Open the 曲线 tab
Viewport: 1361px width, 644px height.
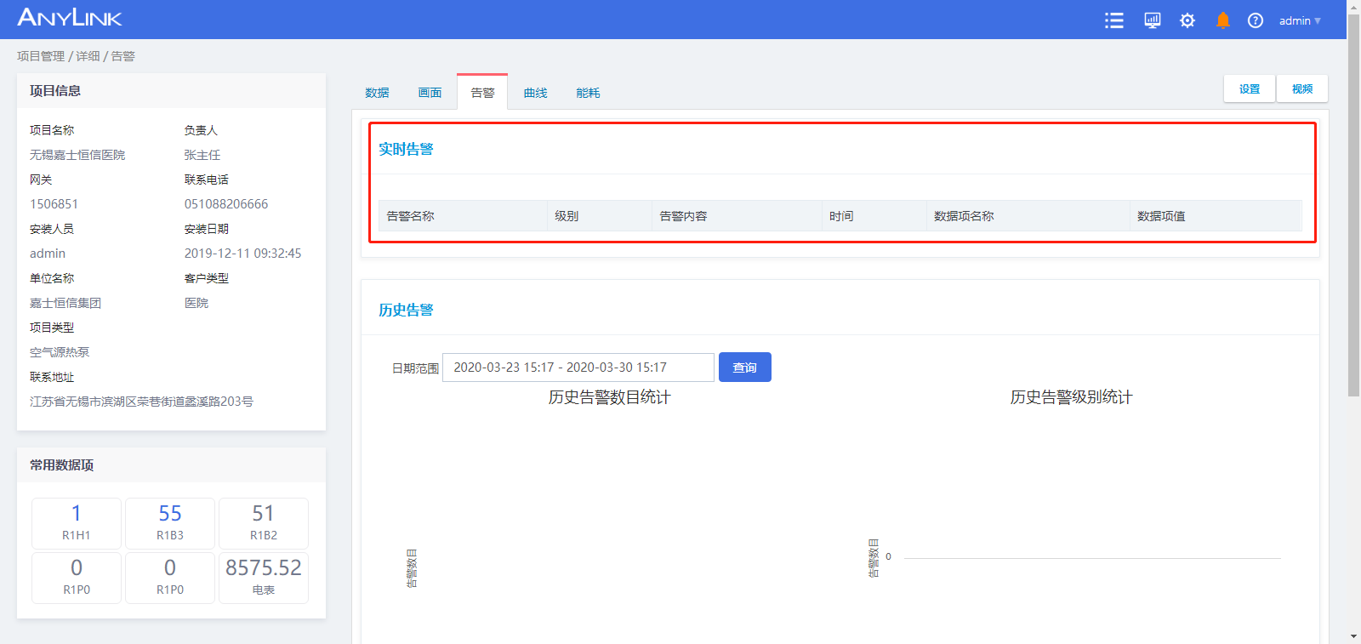[x=535, y=93]
